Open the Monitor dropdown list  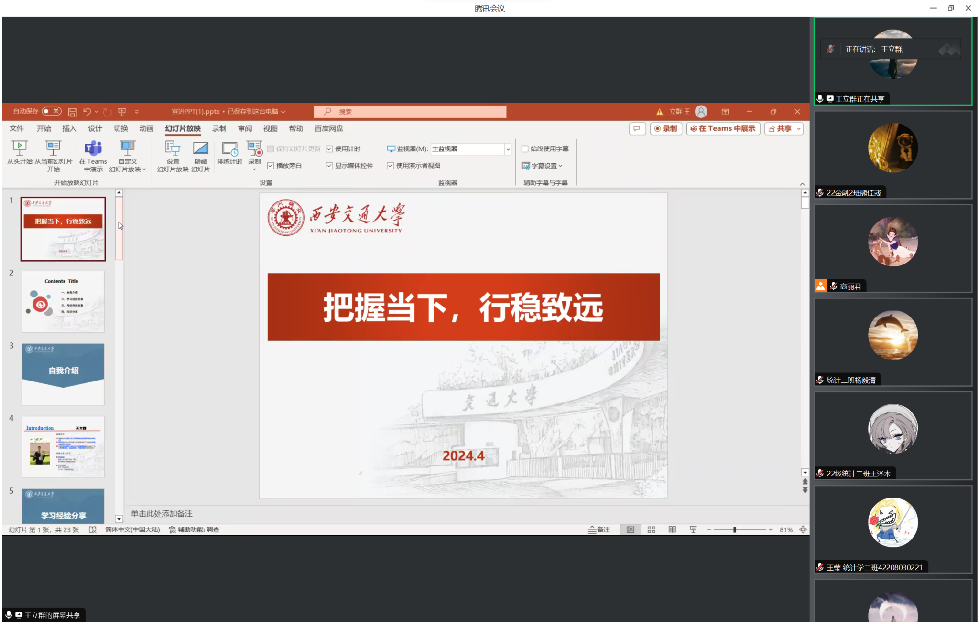coord(508,149)
